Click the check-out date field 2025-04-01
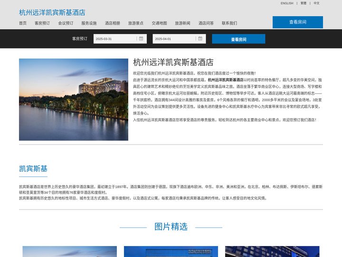 (179, 39)
